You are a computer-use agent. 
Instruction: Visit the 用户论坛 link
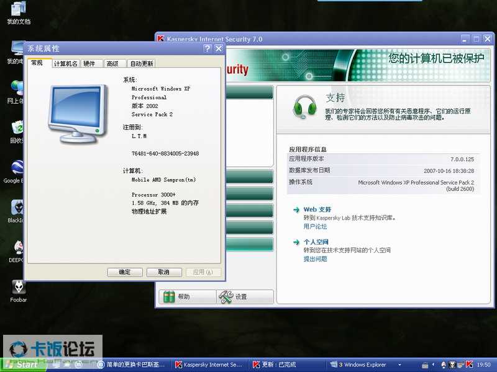click(x=315, y=226)
